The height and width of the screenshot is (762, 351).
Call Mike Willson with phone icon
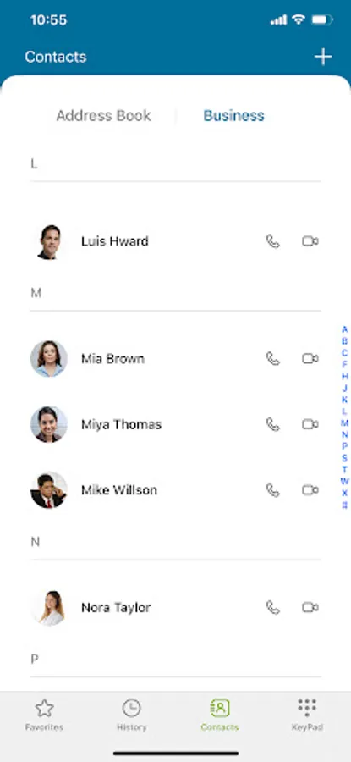(x=273, y=490)
